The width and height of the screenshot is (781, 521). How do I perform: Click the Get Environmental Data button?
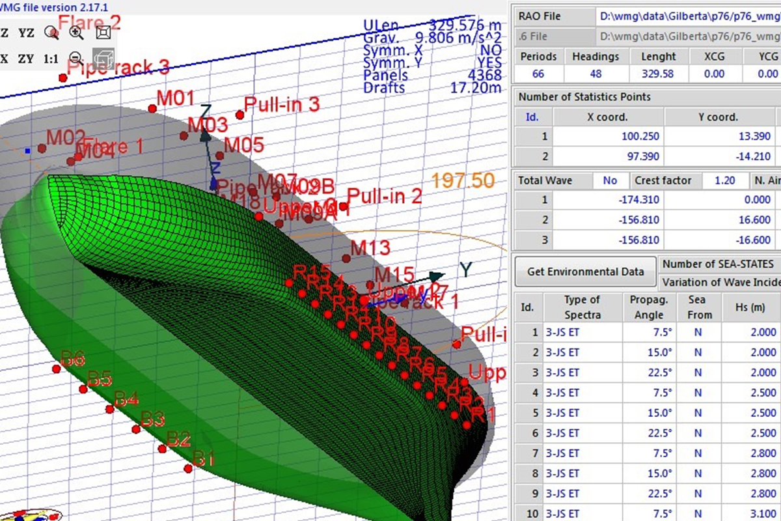point(585,272)
